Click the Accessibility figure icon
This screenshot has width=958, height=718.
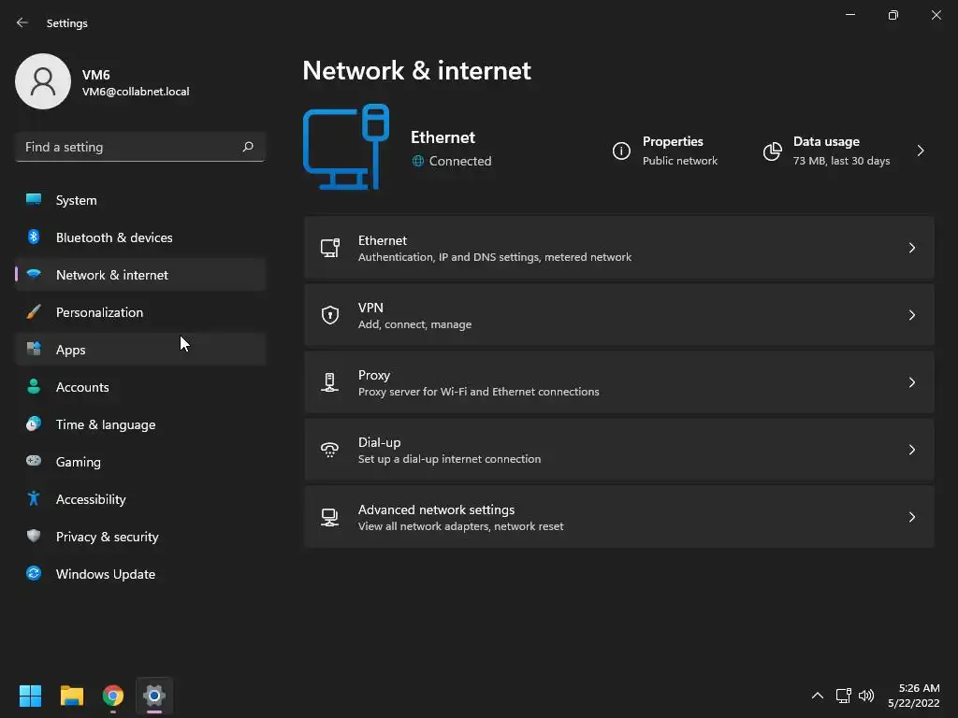tap(34, 499)
